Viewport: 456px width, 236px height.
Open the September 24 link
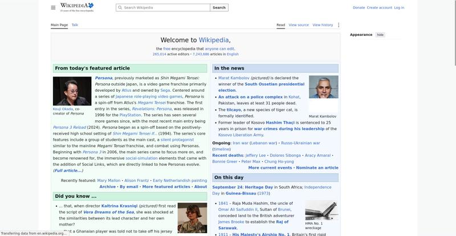point(227,188)
